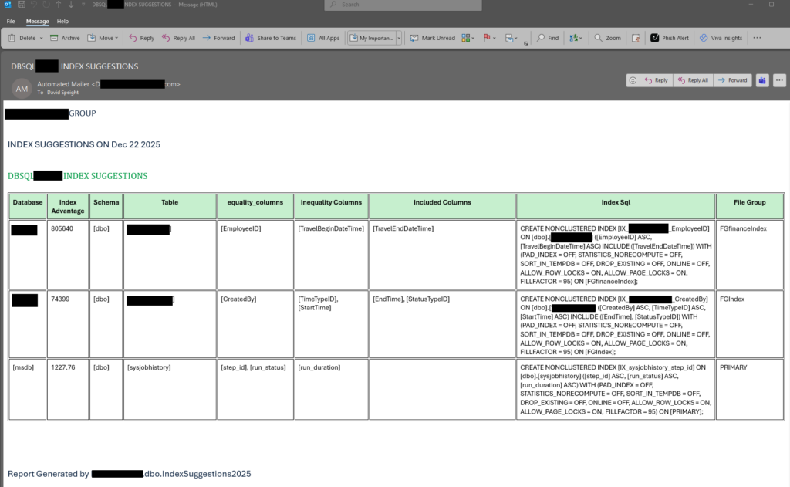Screen dimensions: 790x487
Task: Open the Move dropdown menu
Action: 115,38
